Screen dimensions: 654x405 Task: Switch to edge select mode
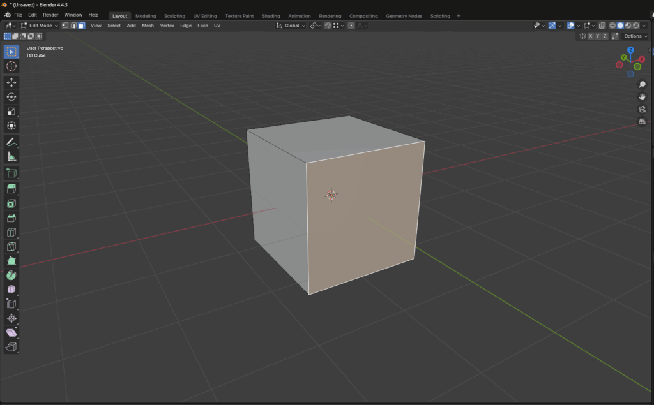pos(73,26)
